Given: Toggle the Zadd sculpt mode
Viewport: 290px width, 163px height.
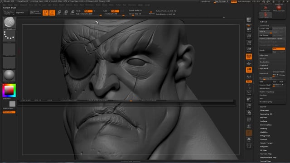Looking at the screenshot, I should (x=105, y=11).
